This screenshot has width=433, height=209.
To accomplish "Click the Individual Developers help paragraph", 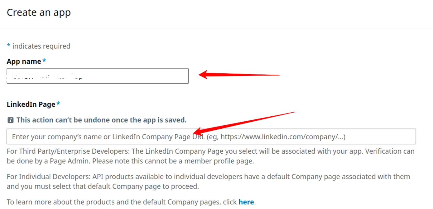I will pyautogui.click(x=208, y=181).
